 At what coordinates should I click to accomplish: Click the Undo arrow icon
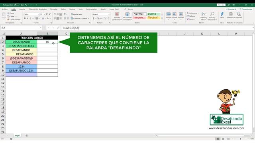click(26, 5)
